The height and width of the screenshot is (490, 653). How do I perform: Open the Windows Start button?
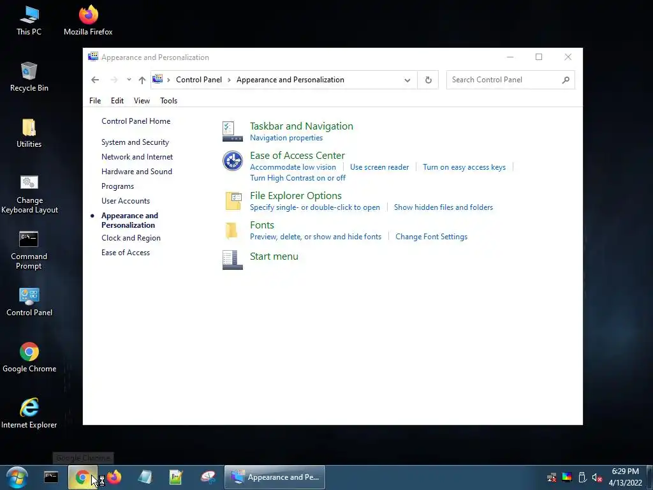point(17,477)
